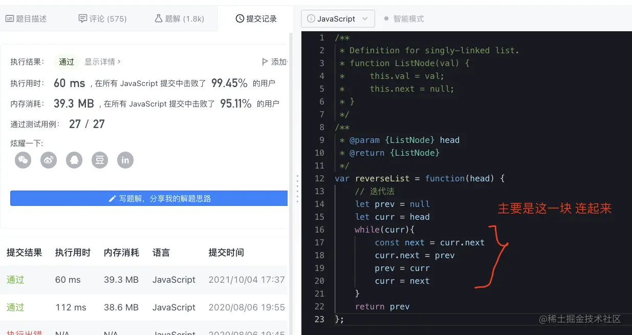The image size is (632, 335).
Task: Place cursor on 'let curr = head' line
Action: 393,217
